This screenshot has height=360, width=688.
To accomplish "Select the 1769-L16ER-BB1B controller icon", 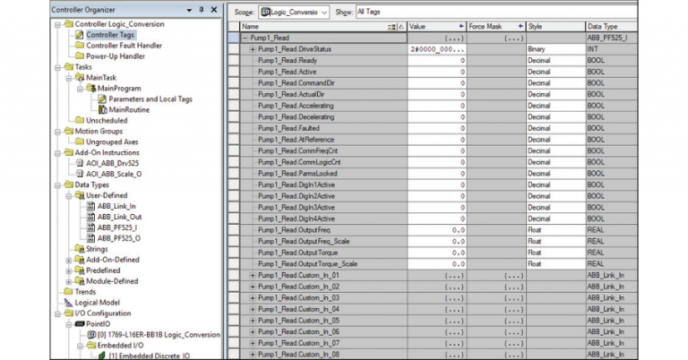I will (90, 335).
